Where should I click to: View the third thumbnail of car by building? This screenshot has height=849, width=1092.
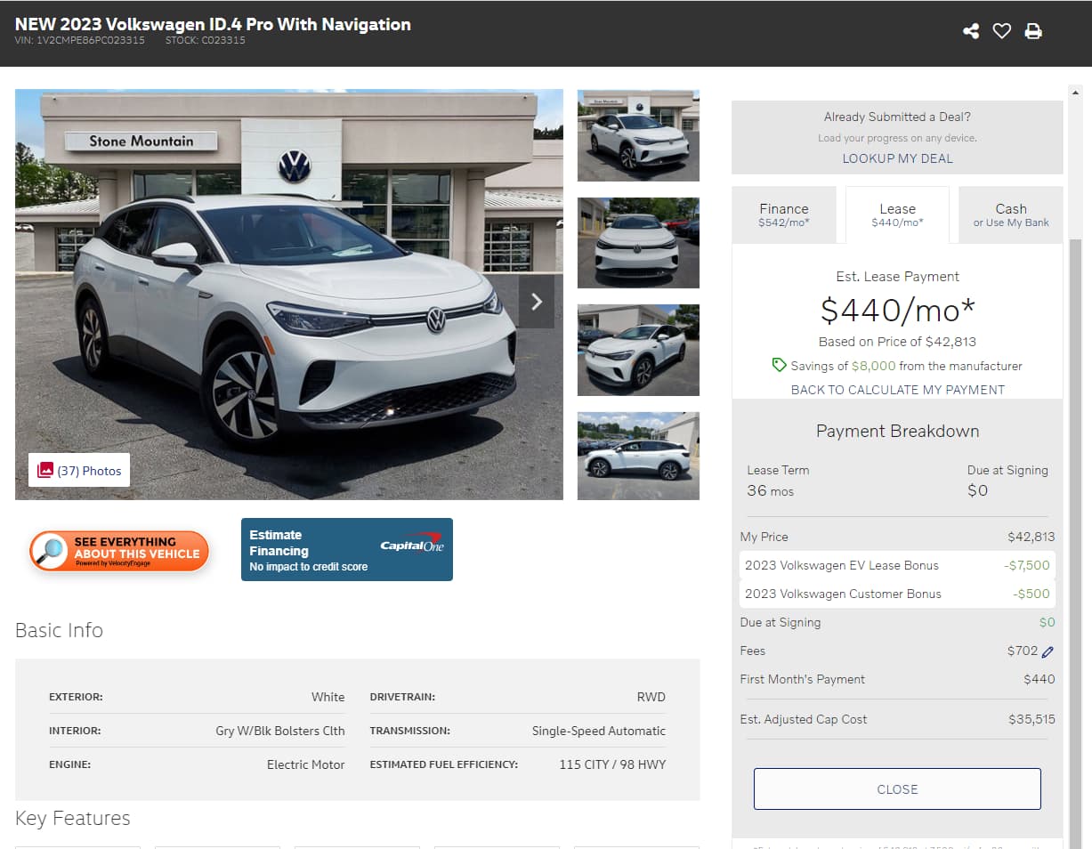(x=638, y=350)
